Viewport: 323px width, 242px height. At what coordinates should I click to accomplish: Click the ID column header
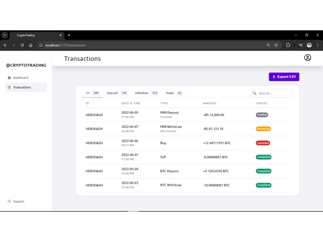click(87, 103)
